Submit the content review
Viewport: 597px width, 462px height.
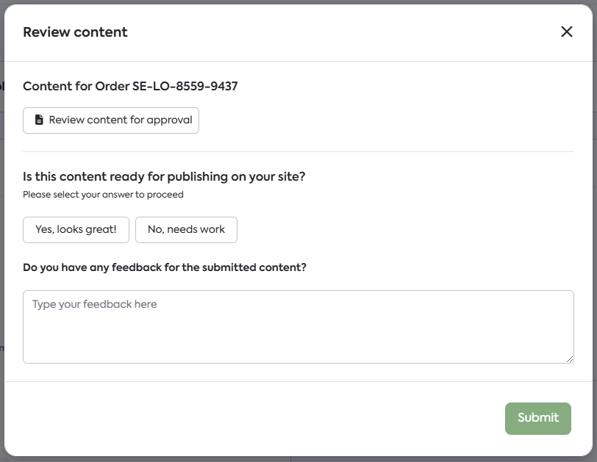click(537, 418)
